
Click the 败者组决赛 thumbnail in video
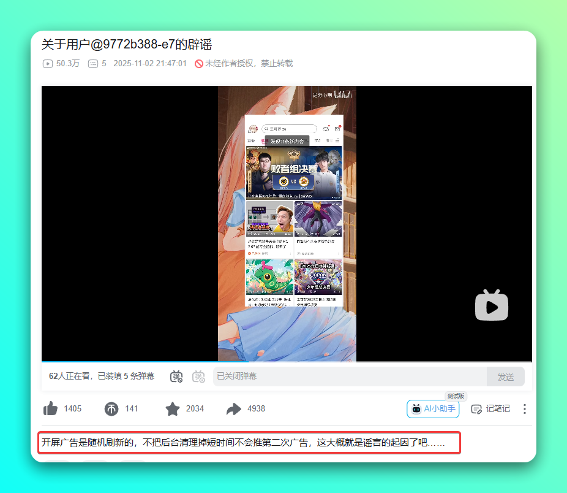[294, 173]
